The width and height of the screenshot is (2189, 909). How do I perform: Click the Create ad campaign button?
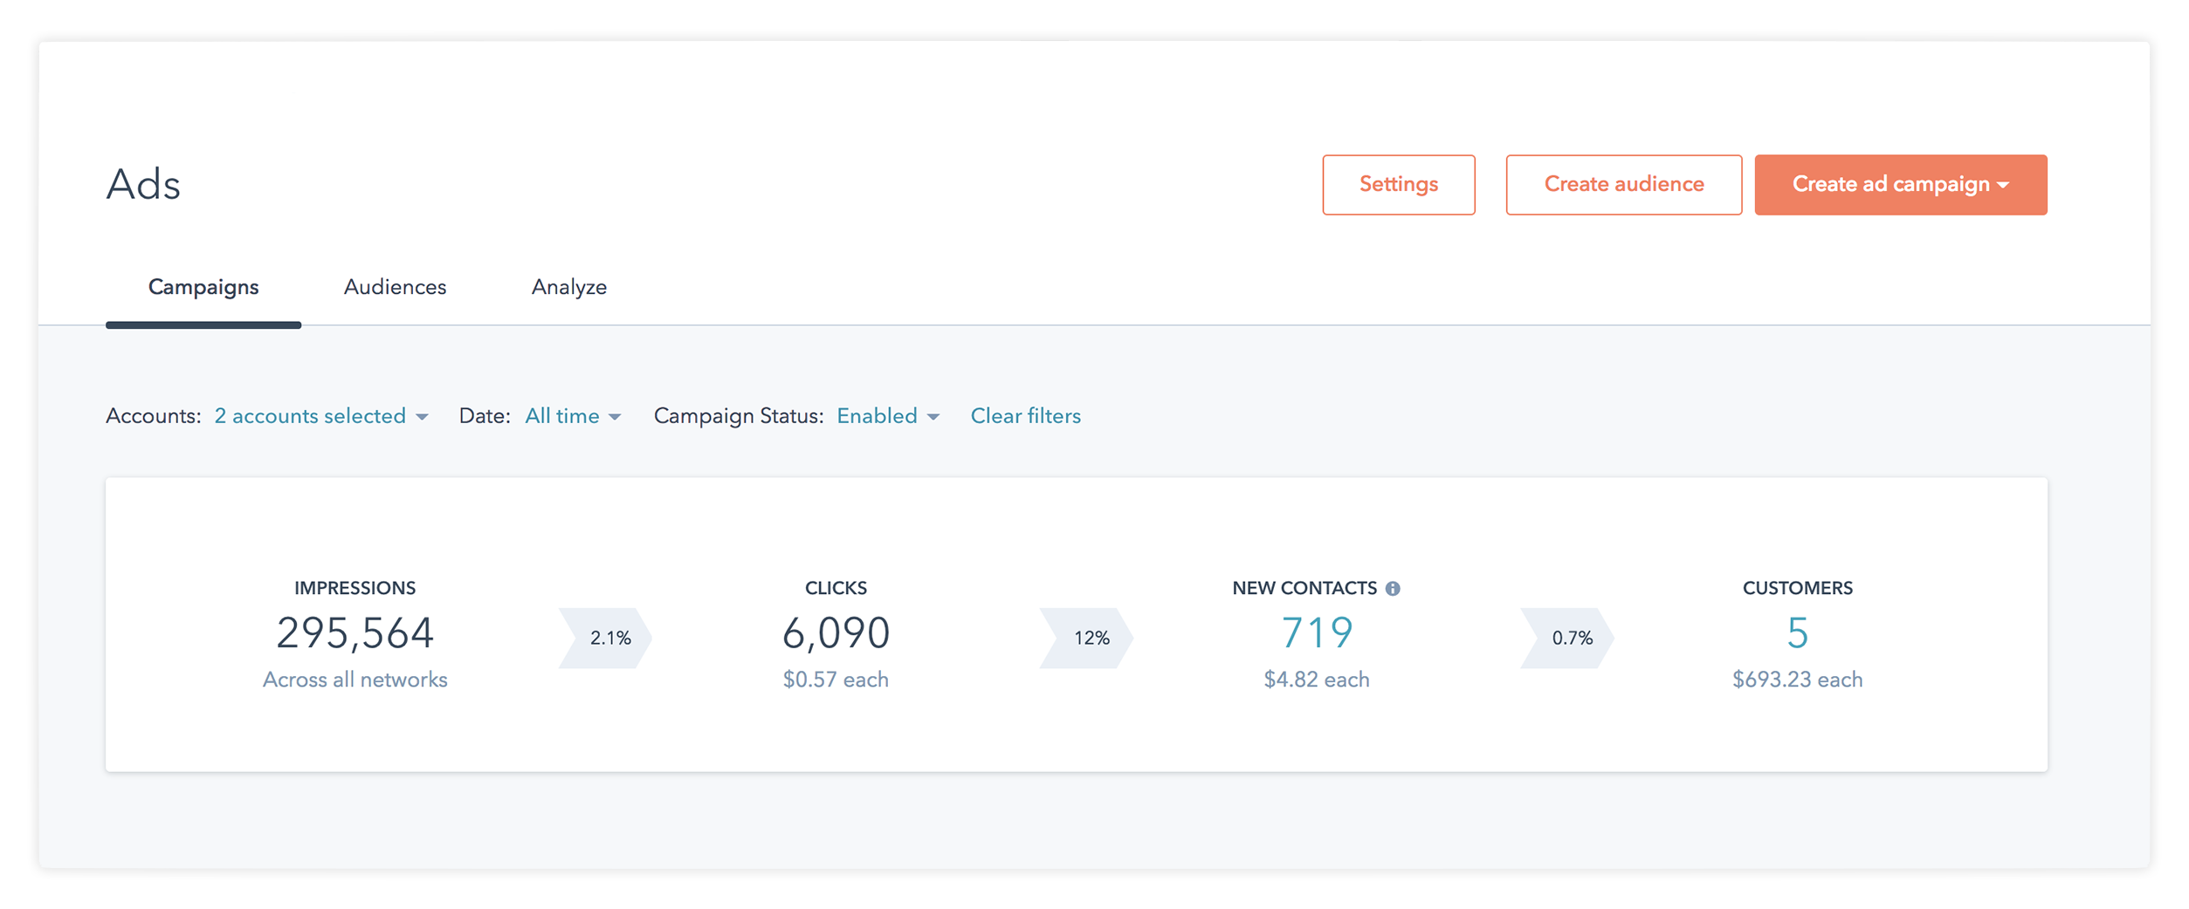pyautogui.click(x=1901, y=185)
